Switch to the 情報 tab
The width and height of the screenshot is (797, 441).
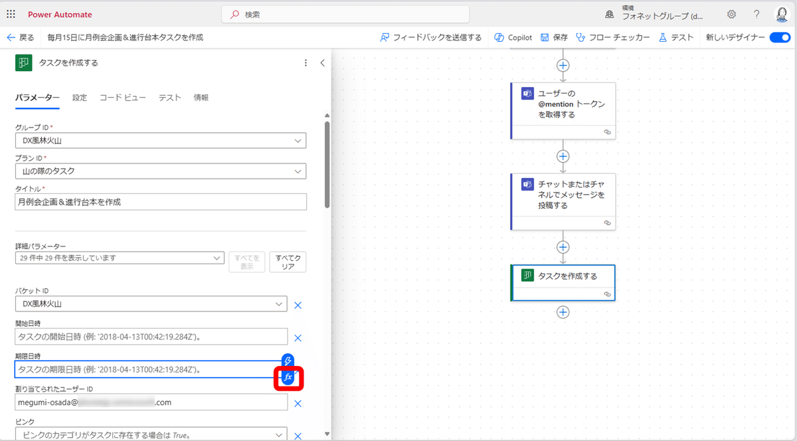201,98
